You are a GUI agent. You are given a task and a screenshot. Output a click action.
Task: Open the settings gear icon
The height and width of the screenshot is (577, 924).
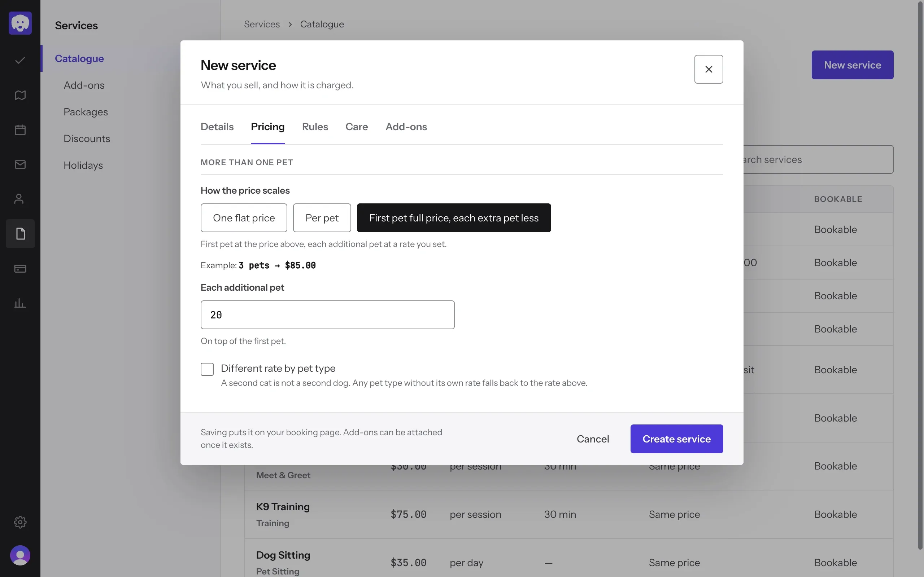(20, 522)
